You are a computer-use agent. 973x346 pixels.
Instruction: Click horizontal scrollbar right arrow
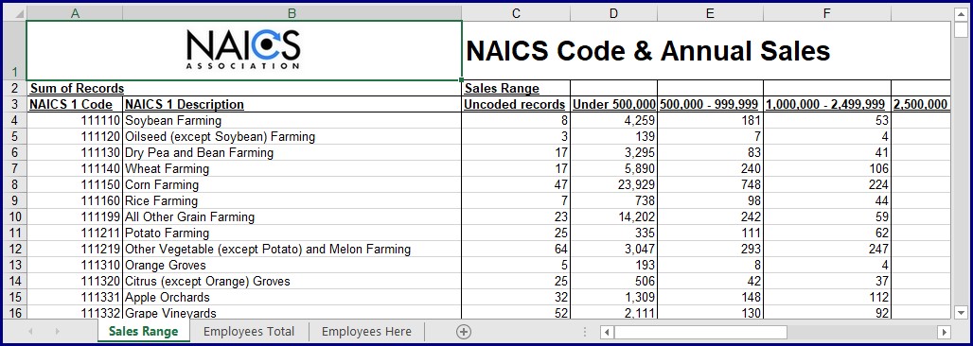point(944,333)
